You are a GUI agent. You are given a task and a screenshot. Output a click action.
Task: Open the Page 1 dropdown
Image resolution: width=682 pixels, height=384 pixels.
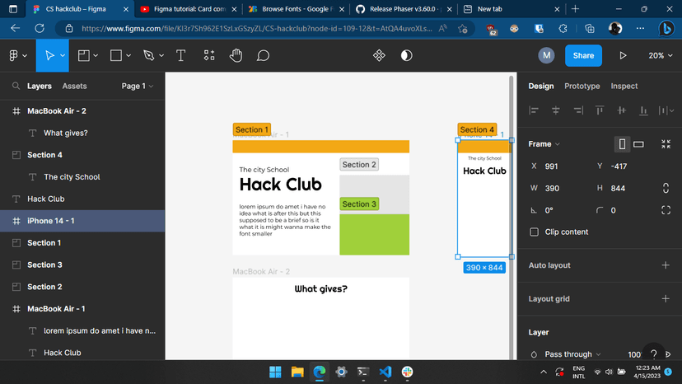(x=138, y=86)
